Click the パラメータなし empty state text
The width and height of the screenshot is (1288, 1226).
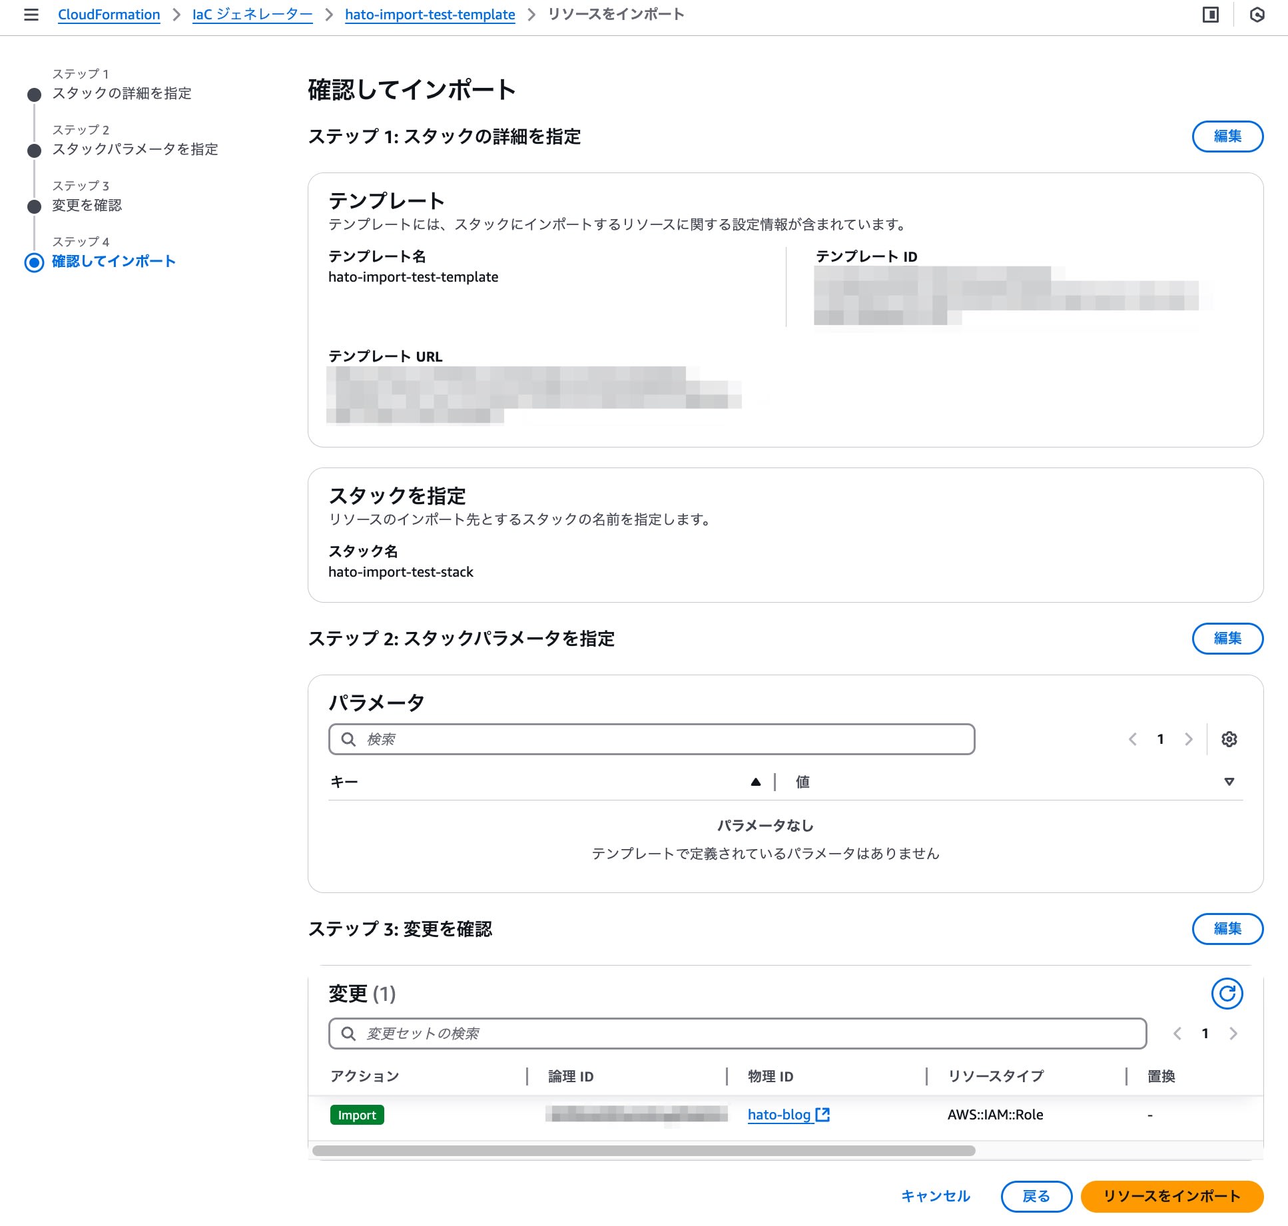[766, 826]
